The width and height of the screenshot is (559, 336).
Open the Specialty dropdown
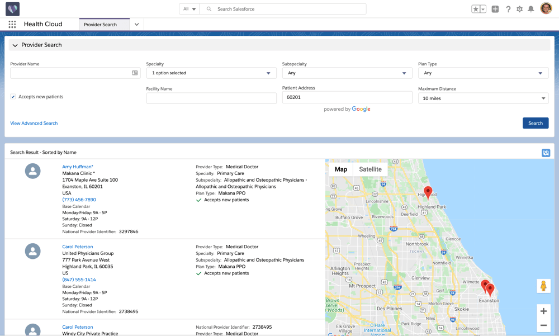[x=211, y=73]
